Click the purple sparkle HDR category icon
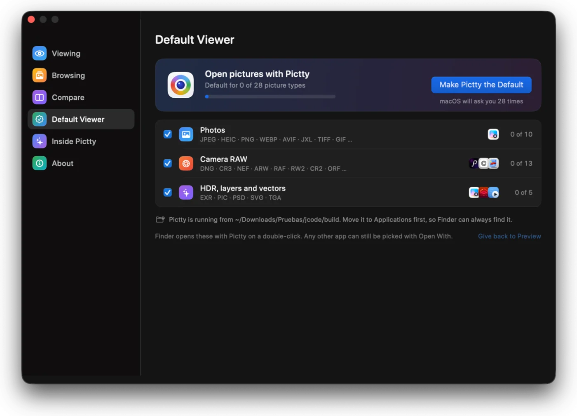 click(186, 193)
